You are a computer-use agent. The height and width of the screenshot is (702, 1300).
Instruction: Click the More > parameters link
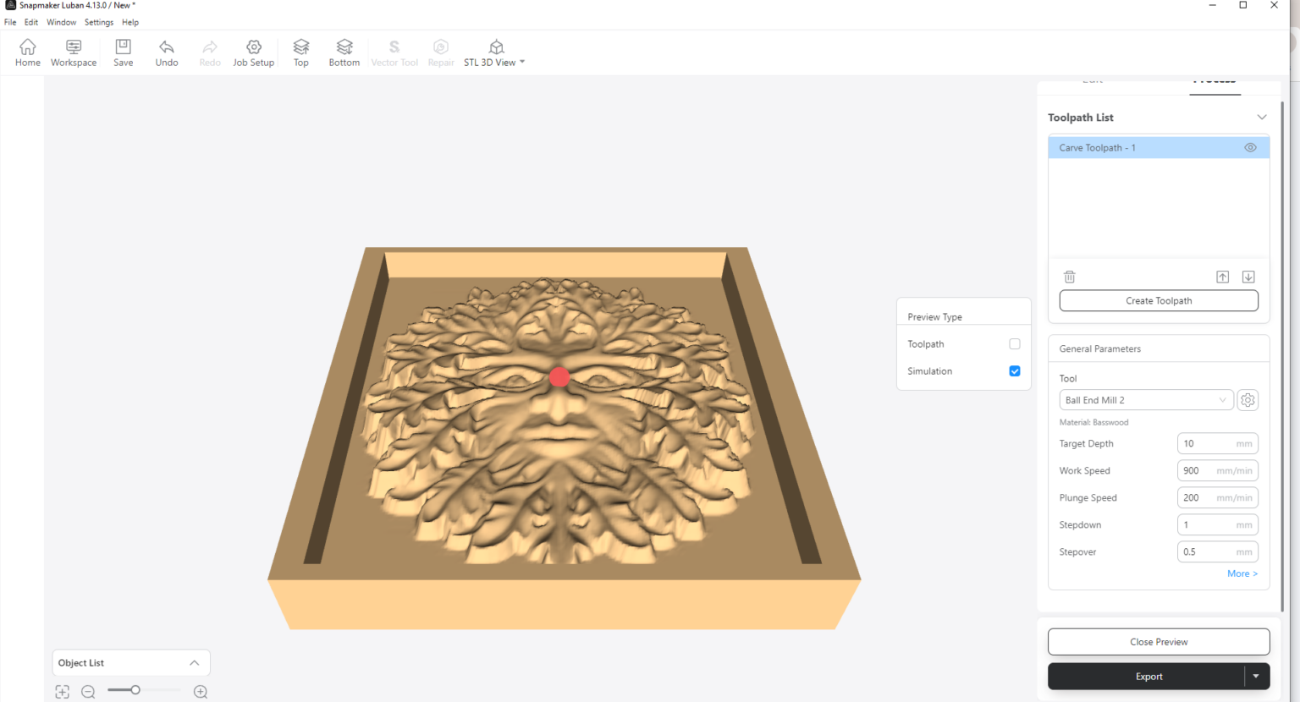pos(1242,573)
